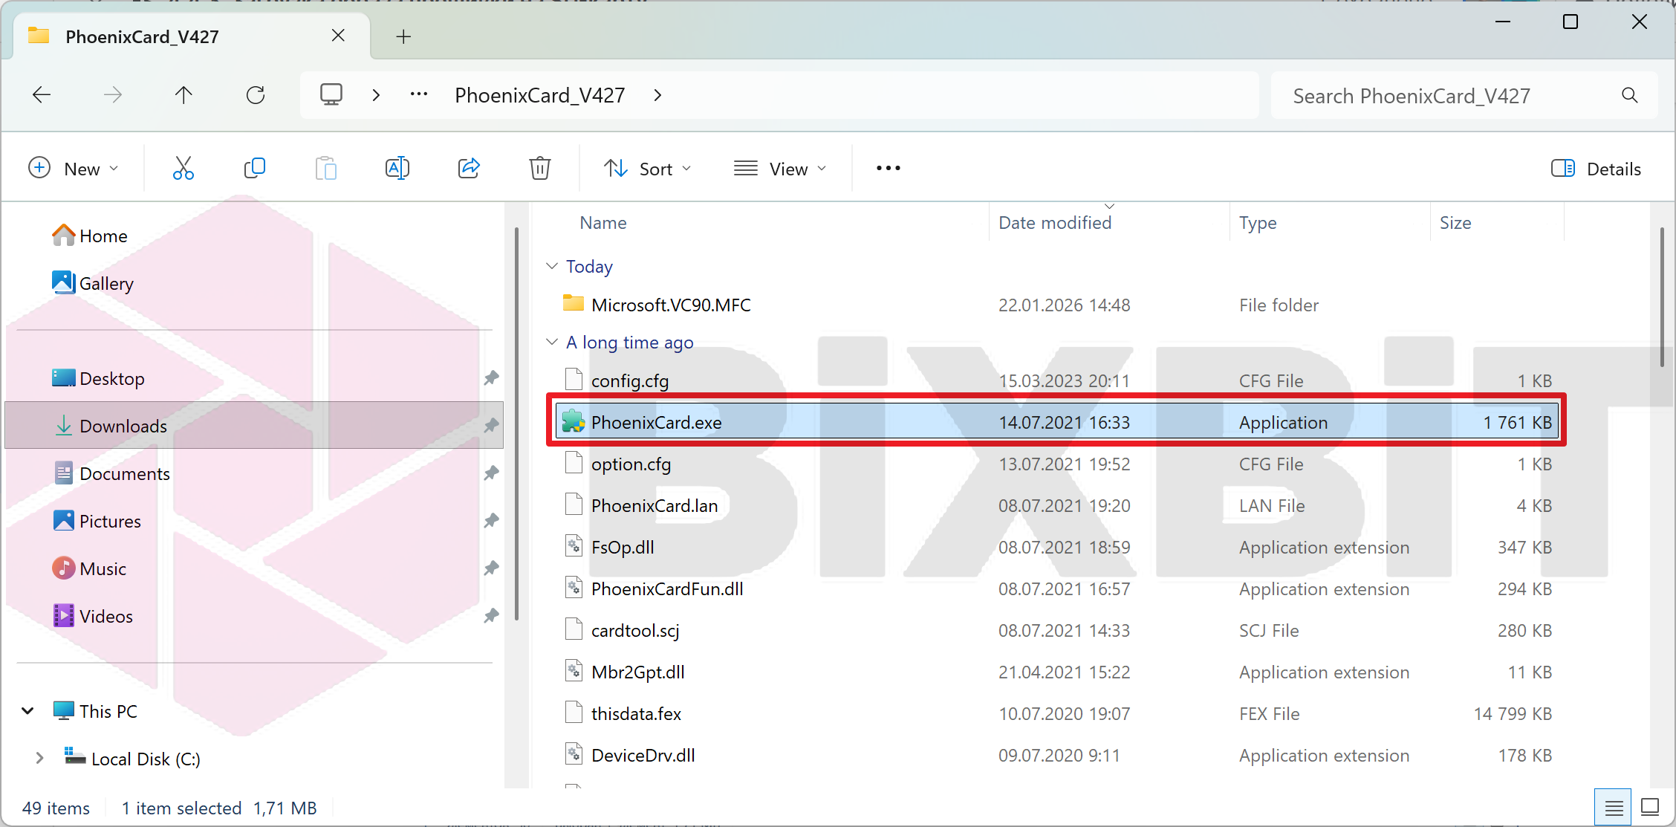
Task: Click the search magnifier icon
Action: pos(1630,95)
